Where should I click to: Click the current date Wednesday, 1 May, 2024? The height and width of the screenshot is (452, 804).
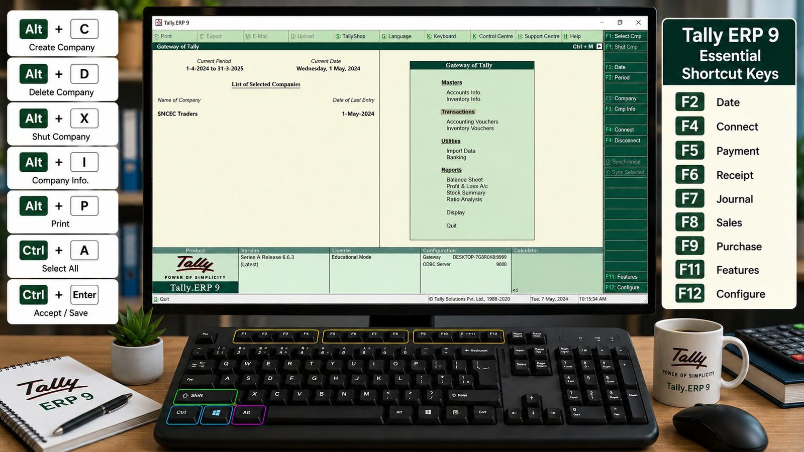[328, 69]
